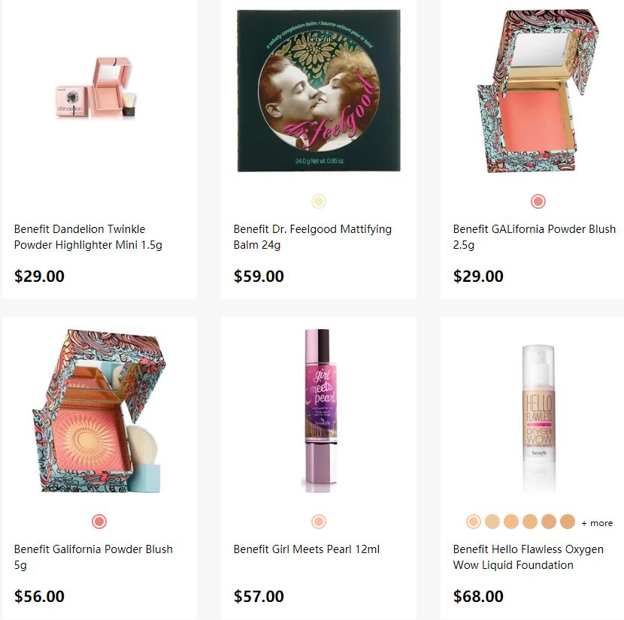
Task: Open Benefit Girl Meets Pearl 12ml link
Action: click(x=307, y=549)
